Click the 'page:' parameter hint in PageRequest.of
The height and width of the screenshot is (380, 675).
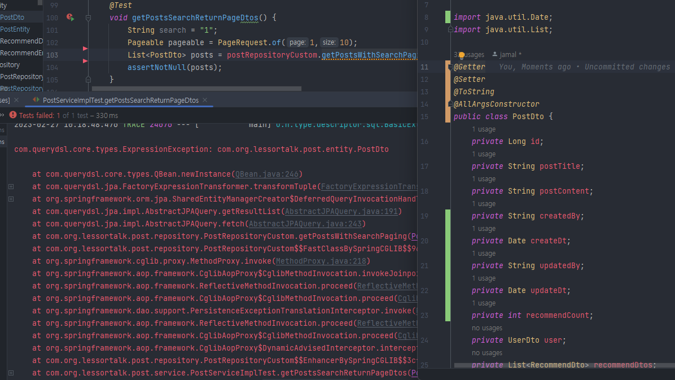pos(297,42)
